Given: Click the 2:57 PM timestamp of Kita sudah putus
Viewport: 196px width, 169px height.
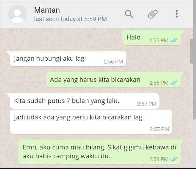Looking at the screenshot, I should pyautogui.click(x=147, y=104).
